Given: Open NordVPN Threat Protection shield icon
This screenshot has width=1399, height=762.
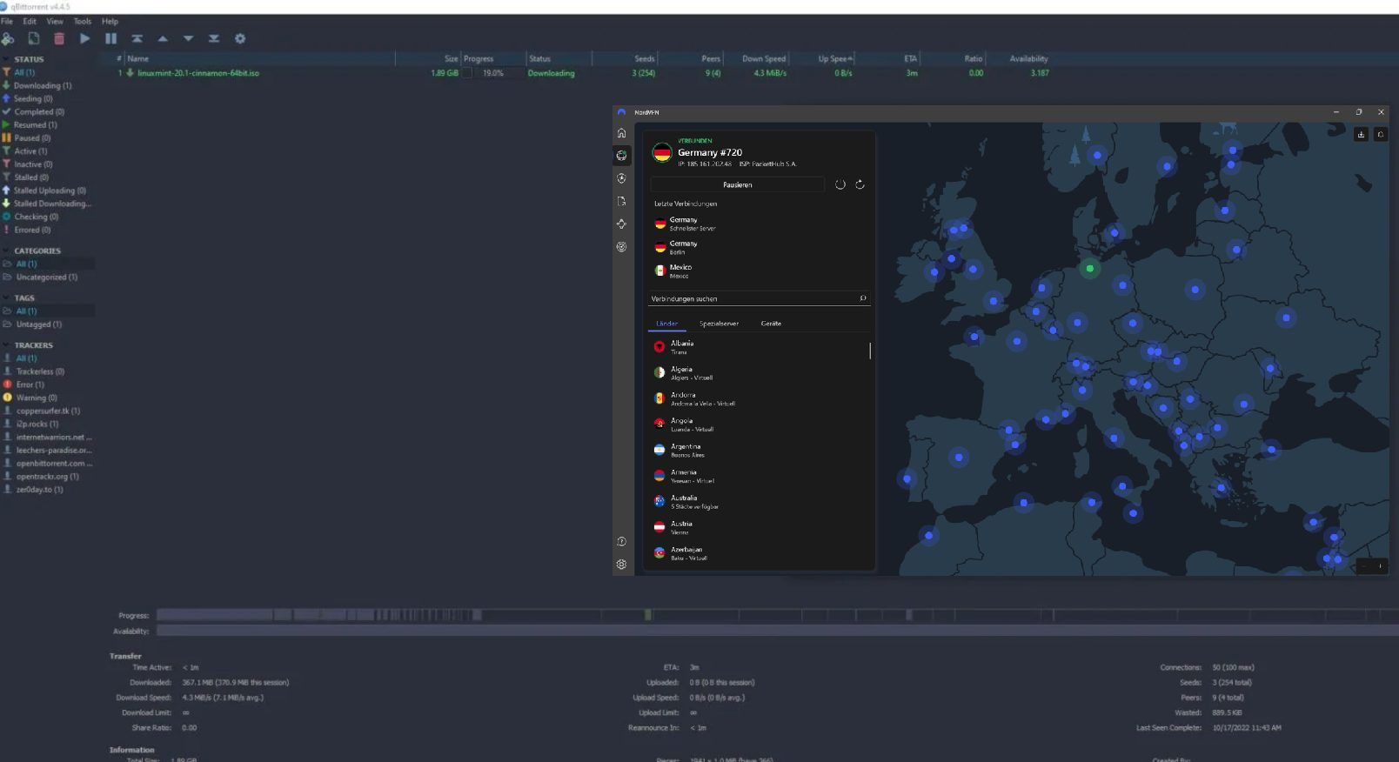Looking at the screenshot, I should coord(621,178).
